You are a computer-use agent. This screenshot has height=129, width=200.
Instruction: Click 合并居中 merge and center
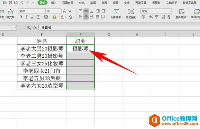click(x=117, y=14)
